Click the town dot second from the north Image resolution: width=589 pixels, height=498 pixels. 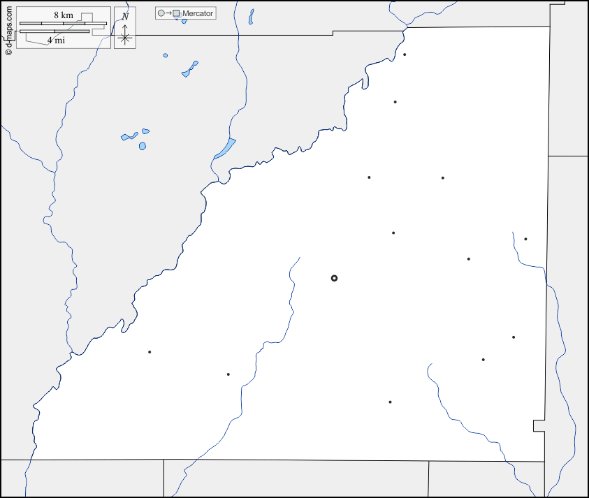pos(395,102)
